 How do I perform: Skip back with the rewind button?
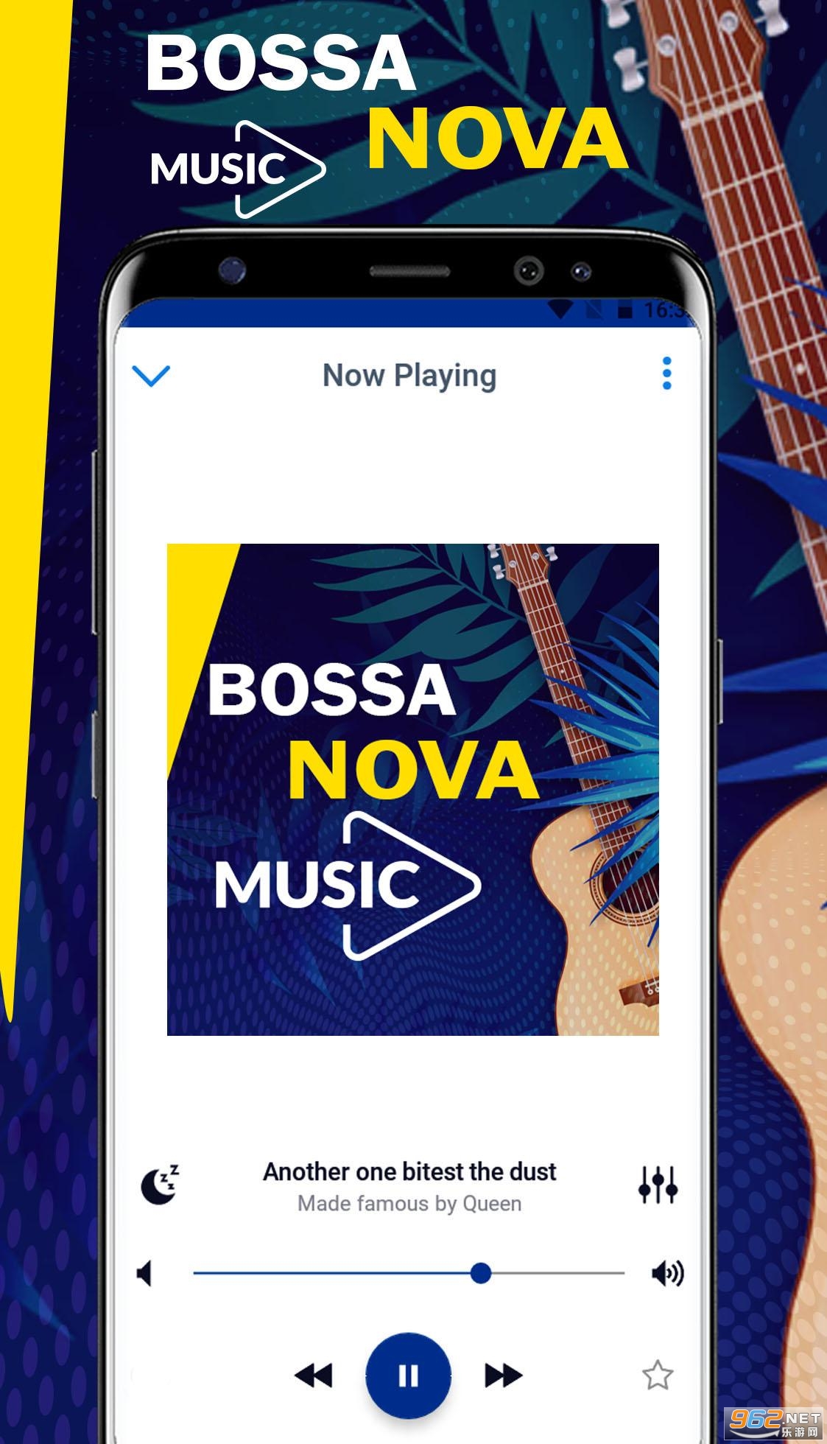(314, 1375)
